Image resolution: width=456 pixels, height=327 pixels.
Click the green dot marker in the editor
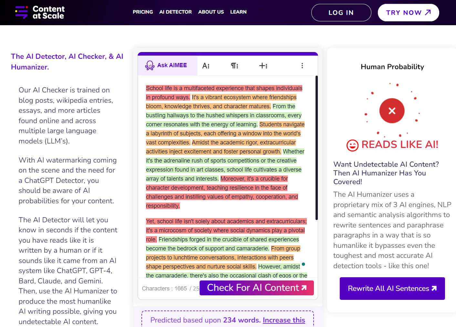click(303, 265)
